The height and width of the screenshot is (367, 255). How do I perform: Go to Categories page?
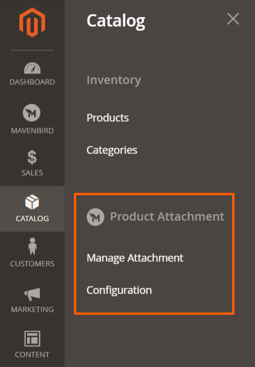pos(112,150)
